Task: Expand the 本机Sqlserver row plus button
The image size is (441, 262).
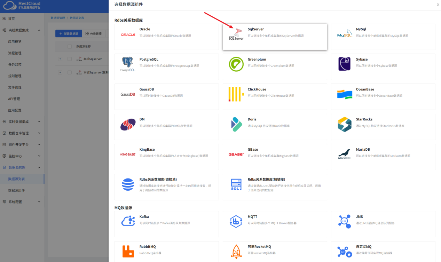Action: click(60, 59)
